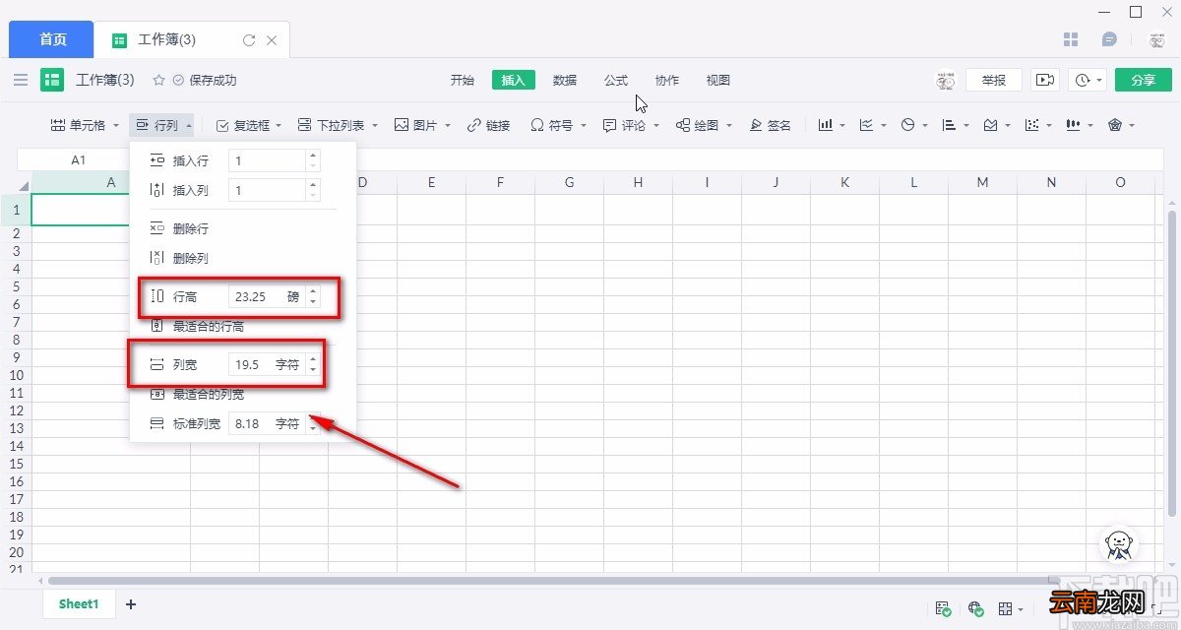
Task: Decrease the 插入列 count stepper
Action: (313, 196)
